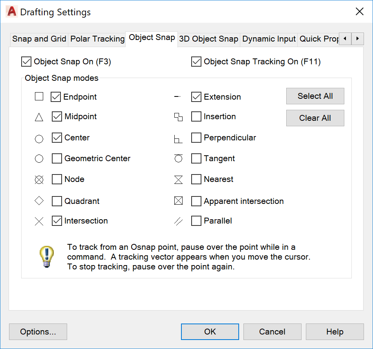Switch to the Polar Tracking tab
373x349 pixels.
coord(97,39)
